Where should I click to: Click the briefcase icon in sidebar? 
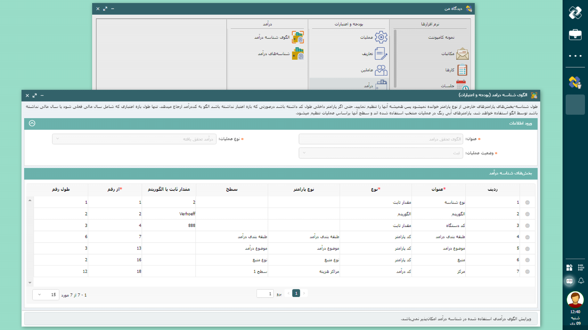point(575,35)
